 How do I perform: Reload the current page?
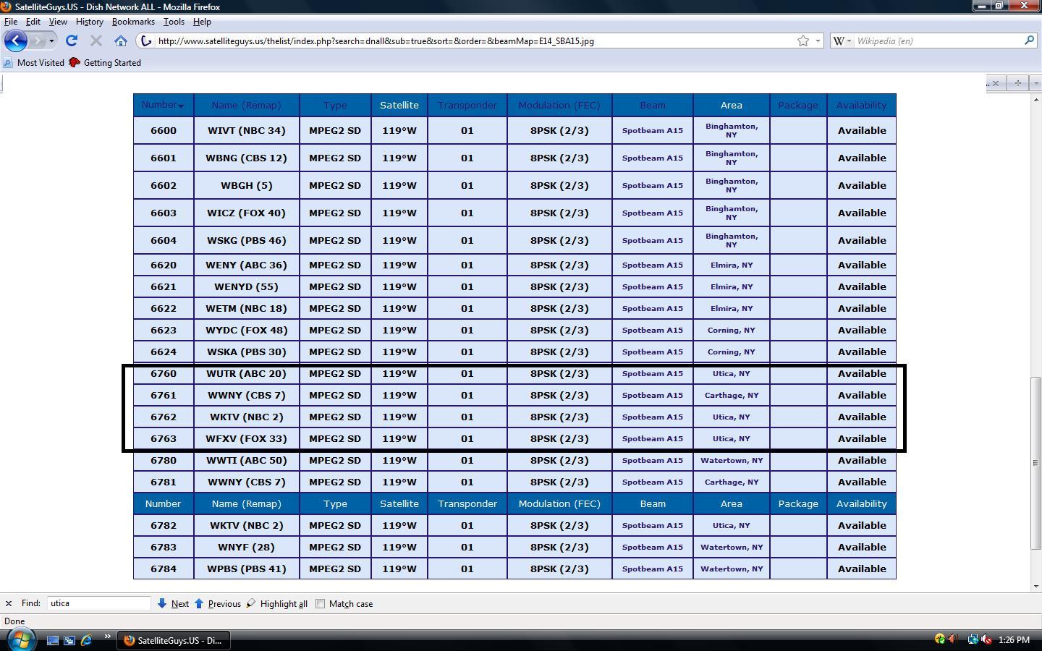click(x=72, y=41)
